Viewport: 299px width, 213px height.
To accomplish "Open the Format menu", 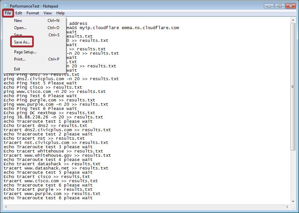I will point(32,13).
